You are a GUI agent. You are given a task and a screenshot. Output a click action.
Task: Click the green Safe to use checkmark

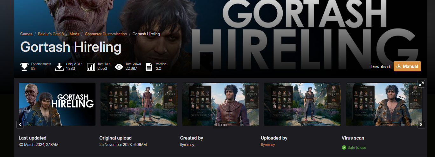click(x=344, y=147)
